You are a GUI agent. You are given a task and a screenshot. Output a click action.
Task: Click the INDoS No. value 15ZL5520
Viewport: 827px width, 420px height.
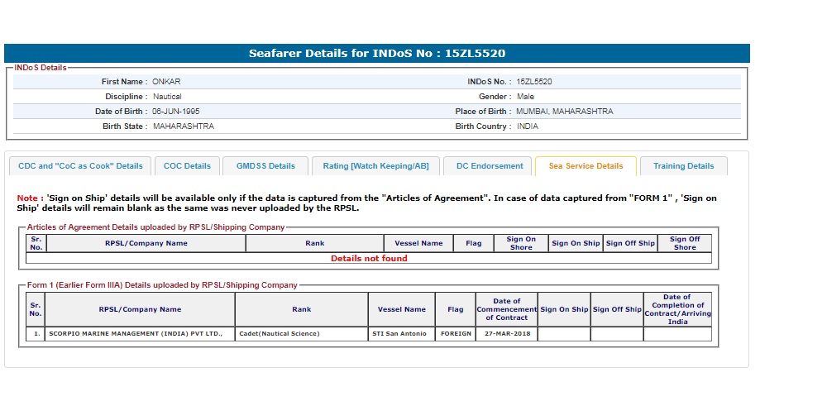[534, 82]
